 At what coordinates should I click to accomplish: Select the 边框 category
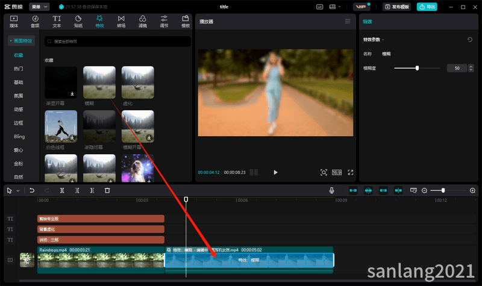19,123
